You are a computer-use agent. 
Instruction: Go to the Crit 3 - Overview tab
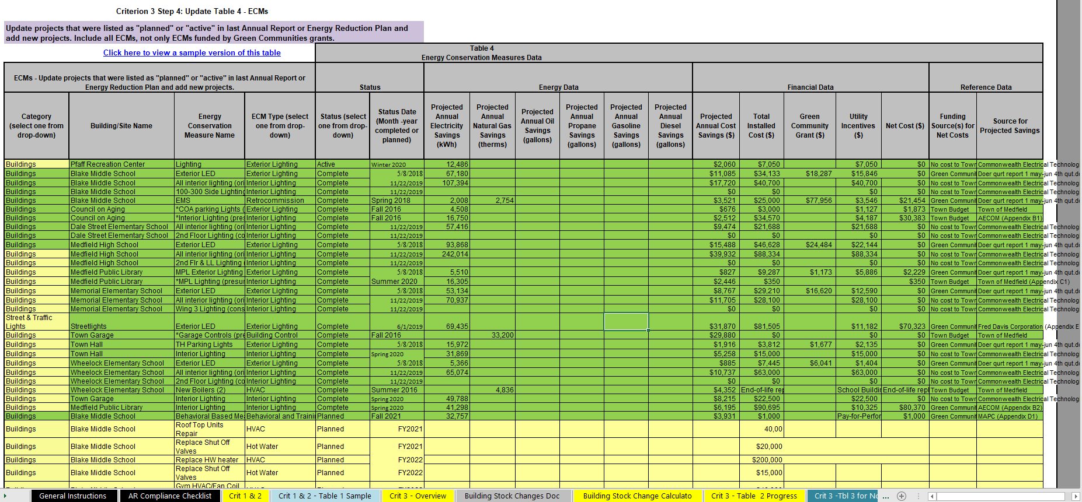(418, 496)
